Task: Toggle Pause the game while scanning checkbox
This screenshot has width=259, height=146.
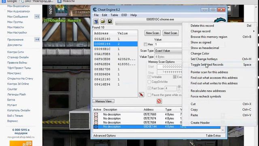Action: point(149,95)
